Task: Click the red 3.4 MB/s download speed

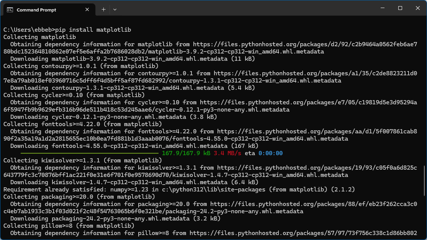Action: pos(227,153)
